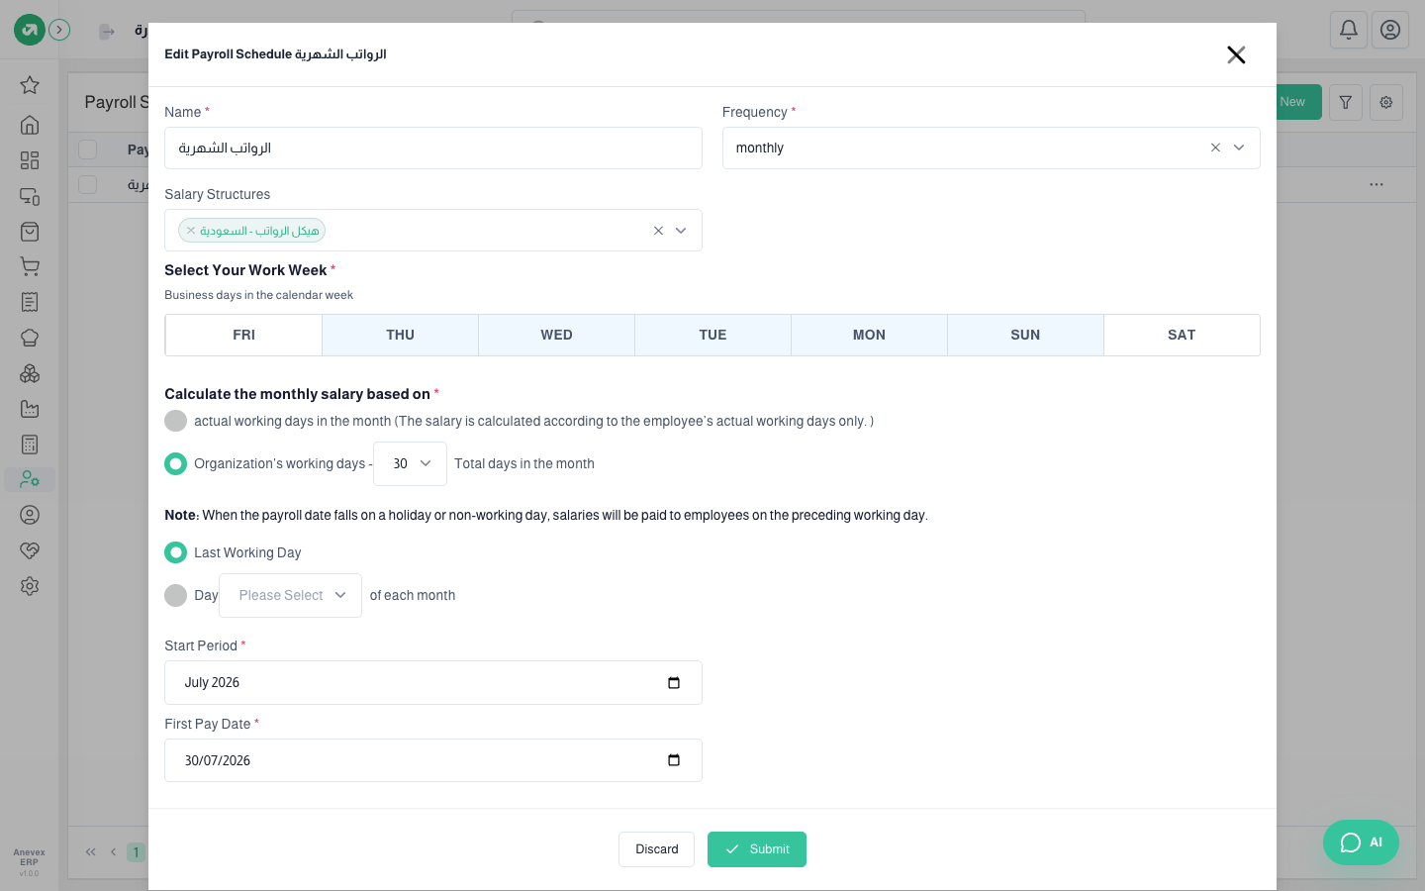The height and width of the screenshot is (891, 1425).
Task: Open the Favorites star icon in sidebar
Action: pyautogui.click(x=30, y=85)
